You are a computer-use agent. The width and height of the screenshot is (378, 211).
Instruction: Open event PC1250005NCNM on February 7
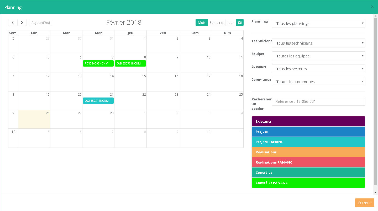[x=98, y=63]
